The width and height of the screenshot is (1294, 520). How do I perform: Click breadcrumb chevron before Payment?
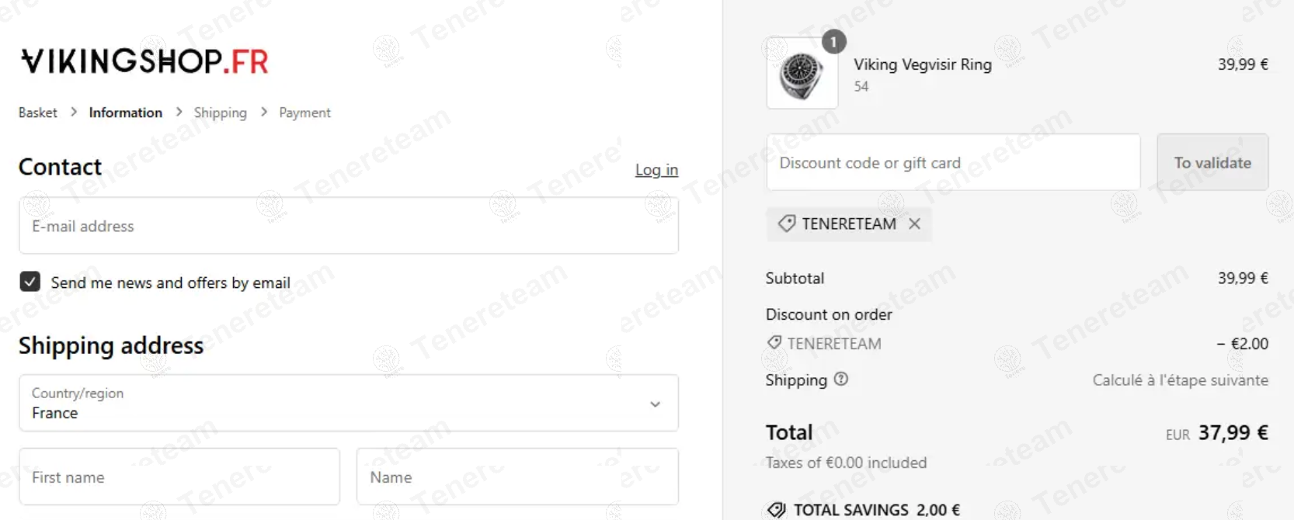pyautogui.click(x=264, y=113)
